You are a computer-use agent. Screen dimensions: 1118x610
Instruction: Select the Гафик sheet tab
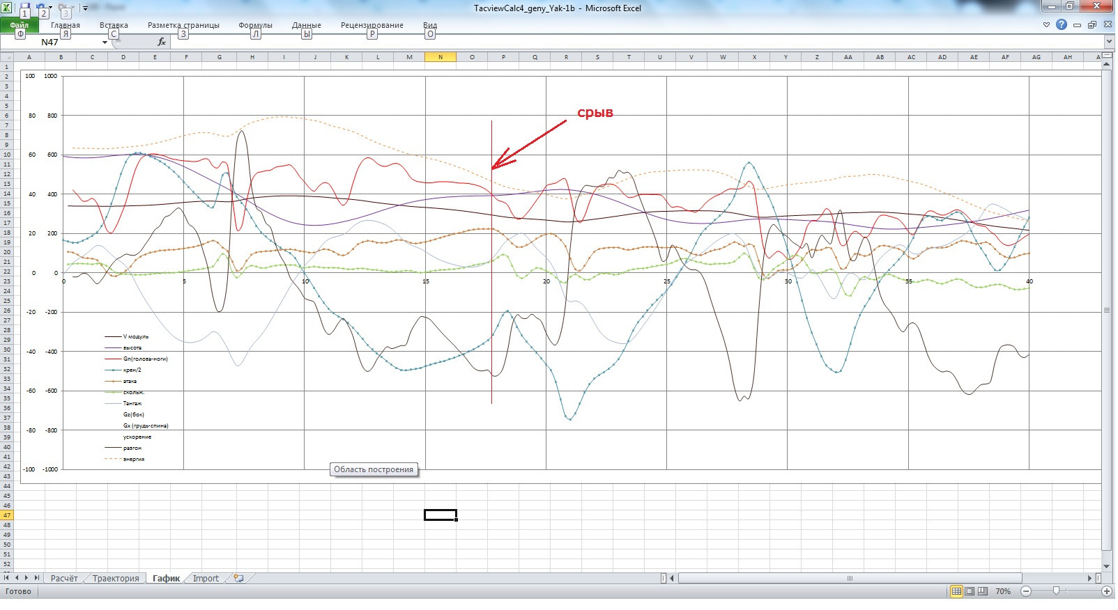coord(166,578)
